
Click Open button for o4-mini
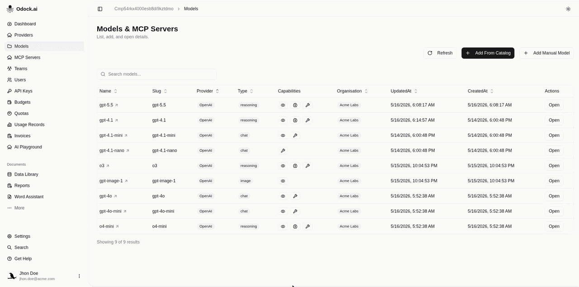click(554, 227)
